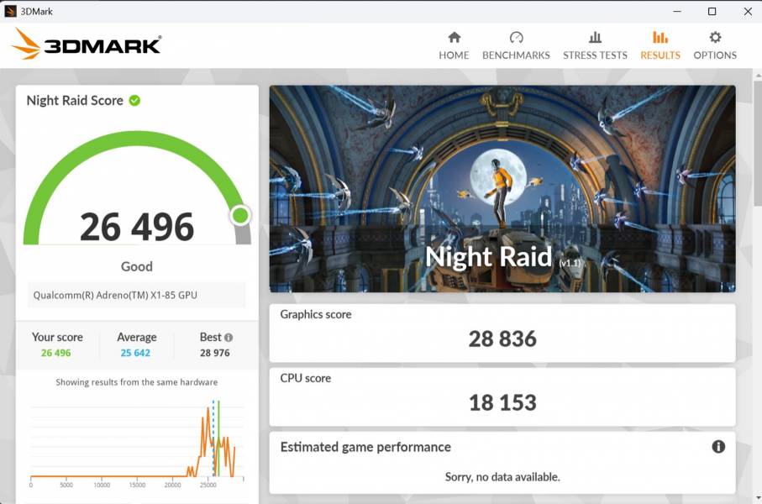Click the Your score value 26 496
This screenshot has height=504, width=762.
(x=56, y=353)
